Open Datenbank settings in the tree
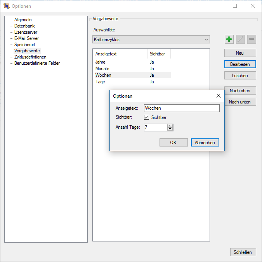Image resolution: width=262 pixels, height=262 pixels. [x=24, y=26]
